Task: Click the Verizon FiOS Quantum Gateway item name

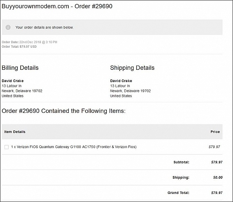Action: [74, 147]
